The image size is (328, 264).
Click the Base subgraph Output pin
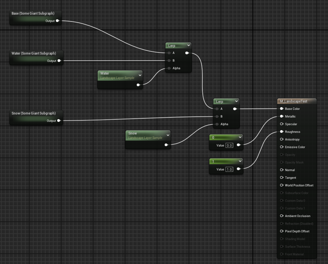pos(58,21)
